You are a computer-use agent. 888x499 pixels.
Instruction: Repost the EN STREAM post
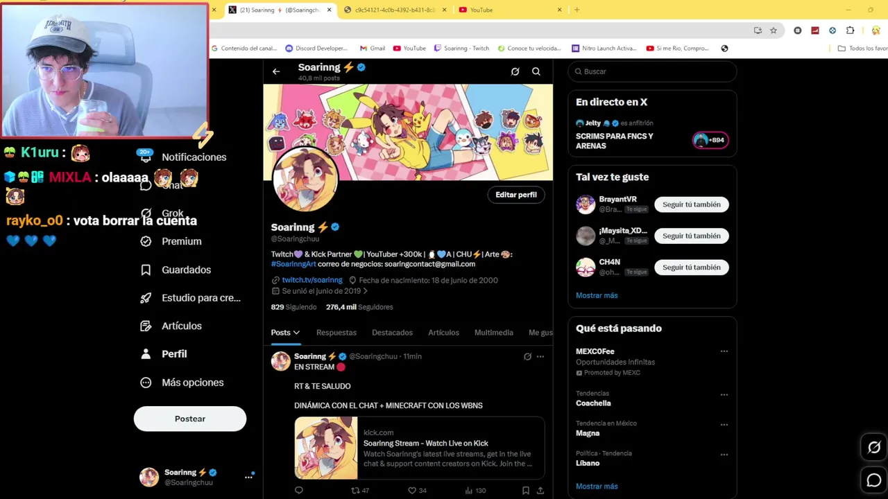[x=355, y=490]
